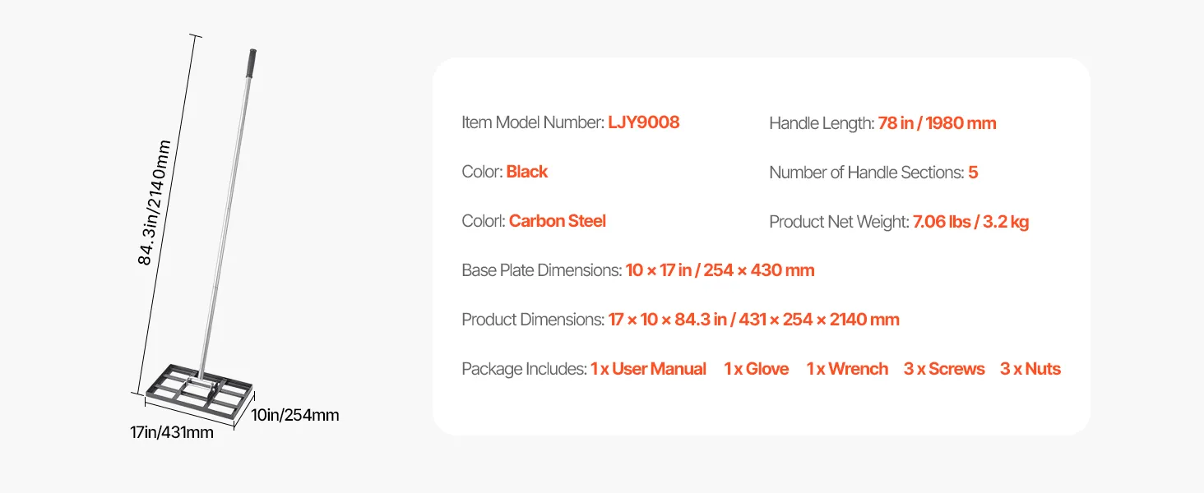Select the 10in/254mm depth dimension label

[x=295, y=415]
